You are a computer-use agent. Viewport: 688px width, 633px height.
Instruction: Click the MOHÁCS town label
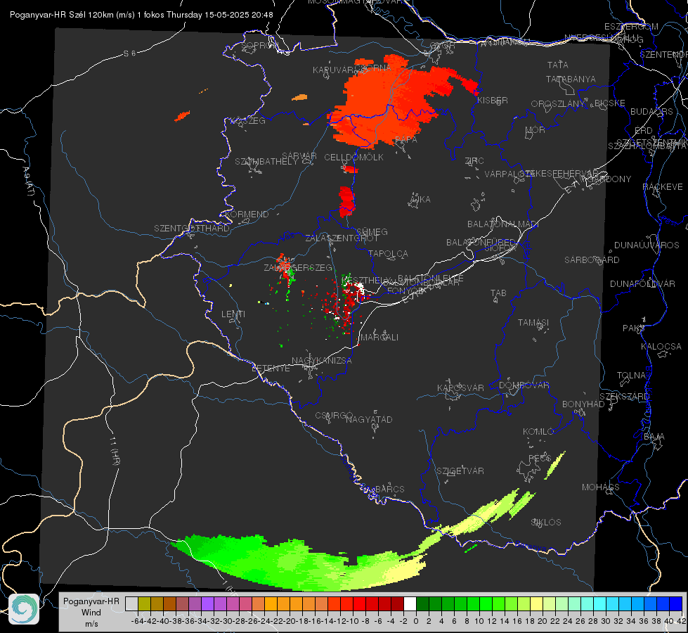[600, 487]
